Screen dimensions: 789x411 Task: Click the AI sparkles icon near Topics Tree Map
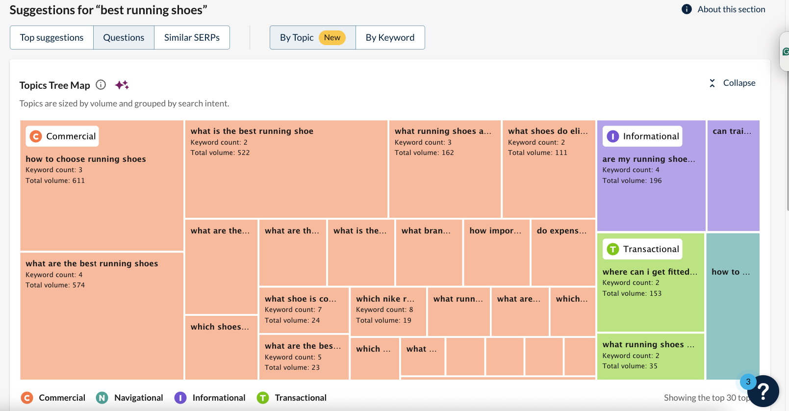click(122, 85)
